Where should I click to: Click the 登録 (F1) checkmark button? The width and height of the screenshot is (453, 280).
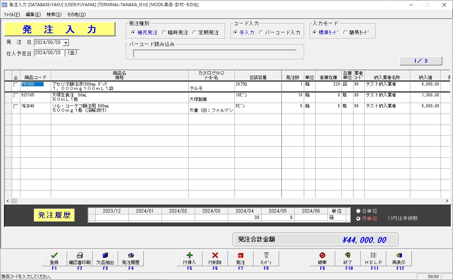pos(54,259)
